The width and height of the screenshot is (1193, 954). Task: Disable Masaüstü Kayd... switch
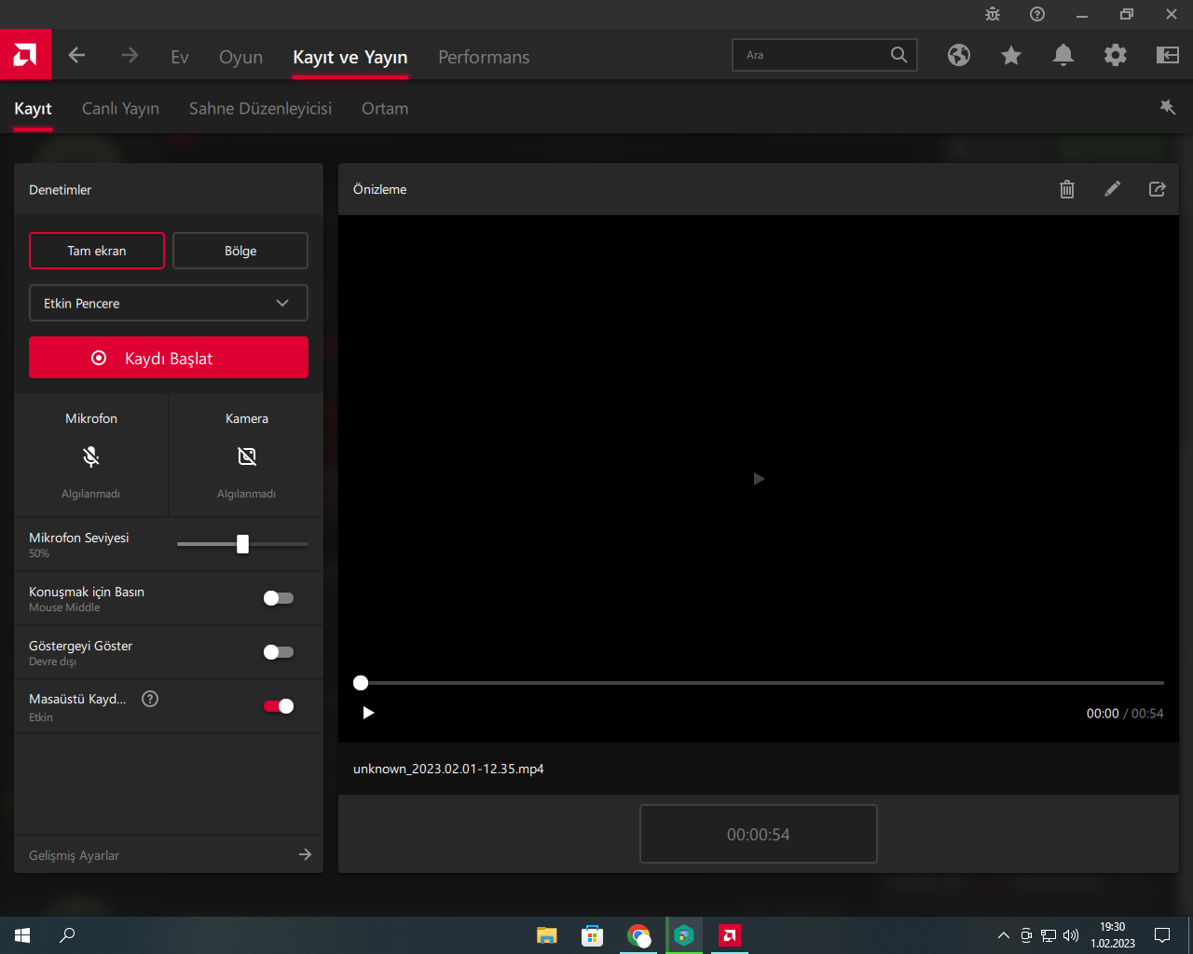[279, 706]
